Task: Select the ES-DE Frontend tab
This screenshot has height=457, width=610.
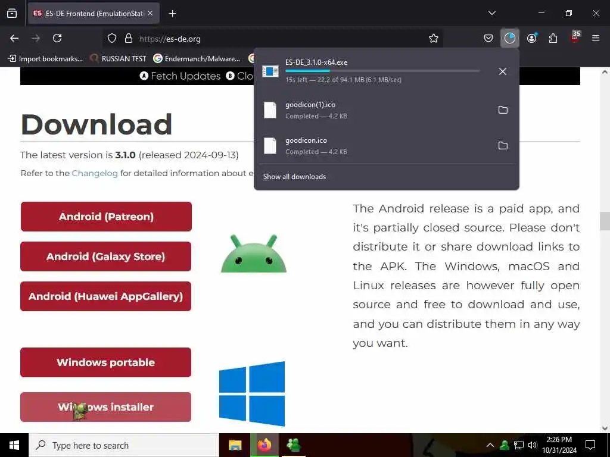Action: click(x=94, y=13)
